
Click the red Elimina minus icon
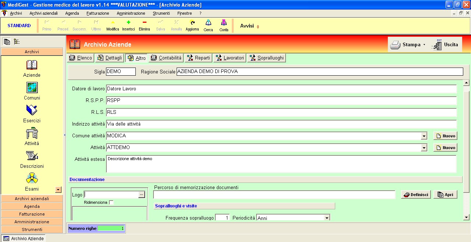144,22
